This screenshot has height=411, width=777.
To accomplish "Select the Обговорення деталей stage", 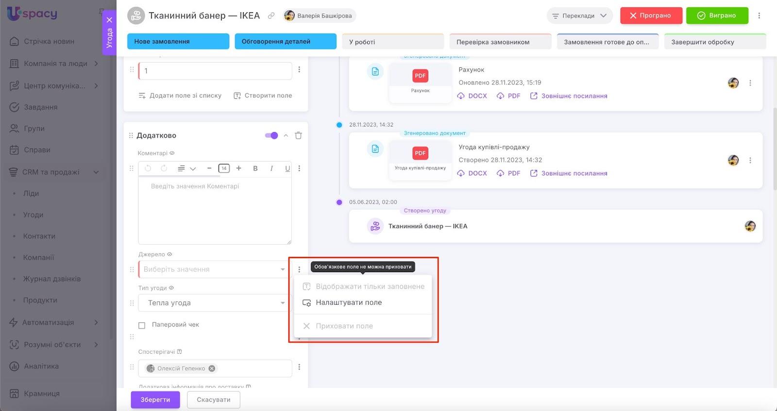I will [286, 41].
